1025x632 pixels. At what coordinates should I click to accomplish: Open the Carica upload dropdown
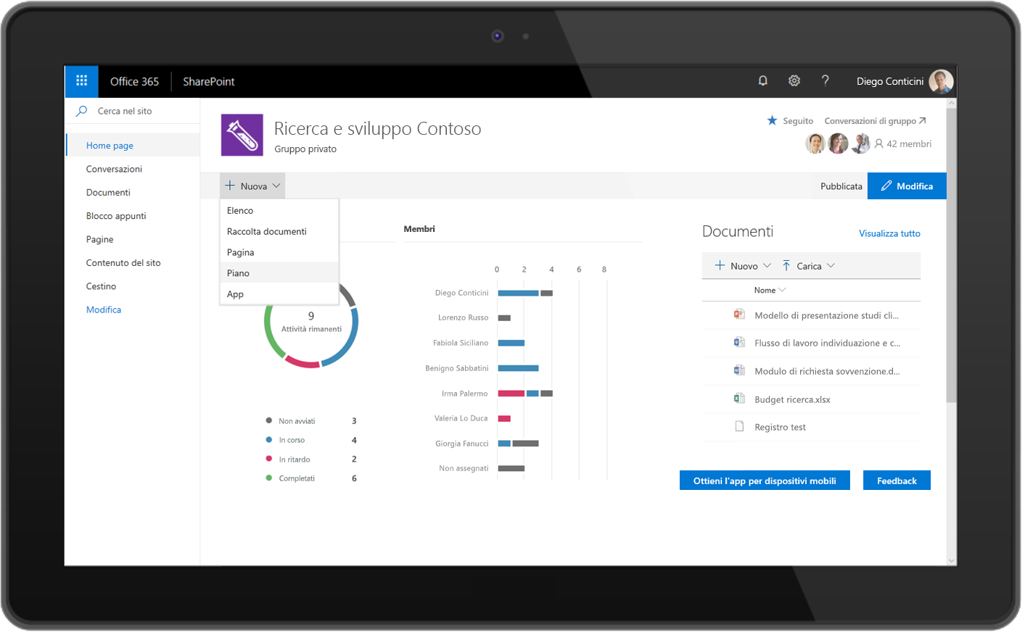(x=809, y=266)
